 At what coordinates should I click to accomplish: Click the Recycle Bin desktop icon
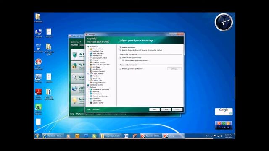(x=38, y=48)
